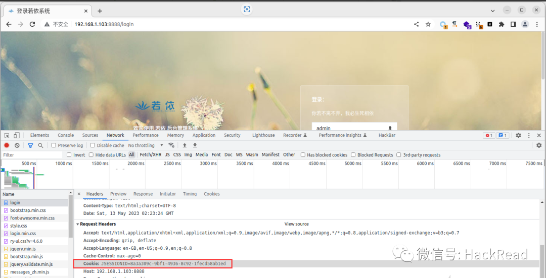Select jquery.validate.min.js request
The height and width of the screenshot is (278, 546).
[x=34, y=264]
